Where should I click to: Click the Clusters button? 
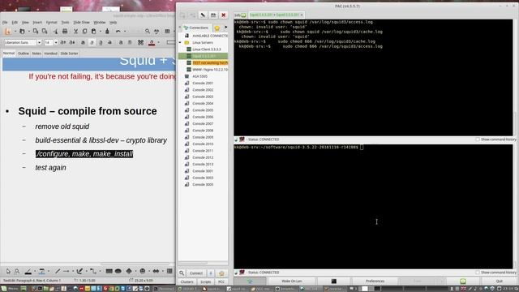(187, 281)
